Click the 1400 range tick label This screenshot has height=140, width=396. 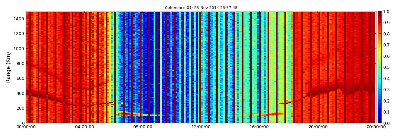pyautogui.click(x=19, y=19)
